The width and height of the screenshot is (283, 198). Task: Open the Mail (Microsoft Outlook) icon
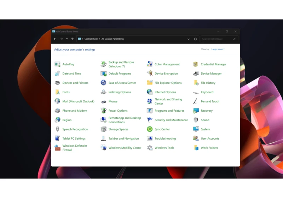[x=57, y=101]
